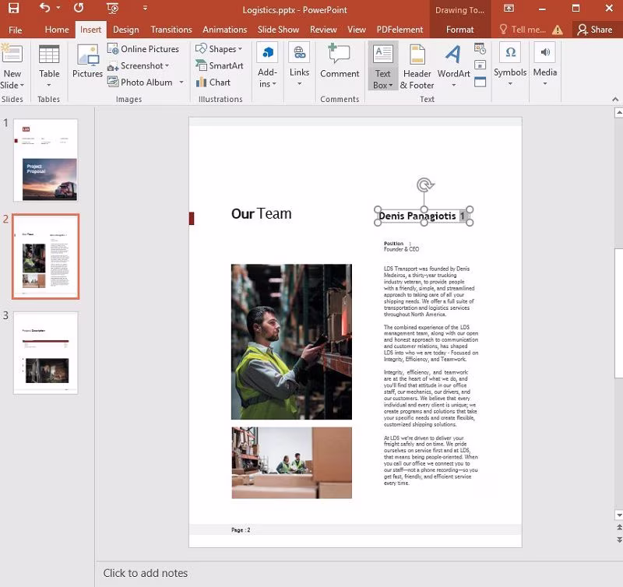Click to add notes field
Image resolution: width=623 pixels, height=587 pixels.
pyautogui.click(x=146, y=573)
